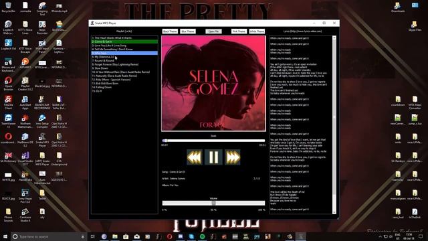
Task: Open Opera Browser desktop shortcut
Action: [8, 84]
